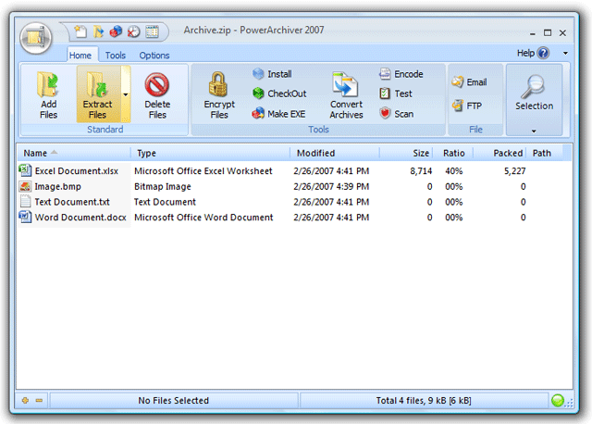Viewport: 592px width, 424px height.
Task: Sort by the Name column header
Action: tap(74, 153)
